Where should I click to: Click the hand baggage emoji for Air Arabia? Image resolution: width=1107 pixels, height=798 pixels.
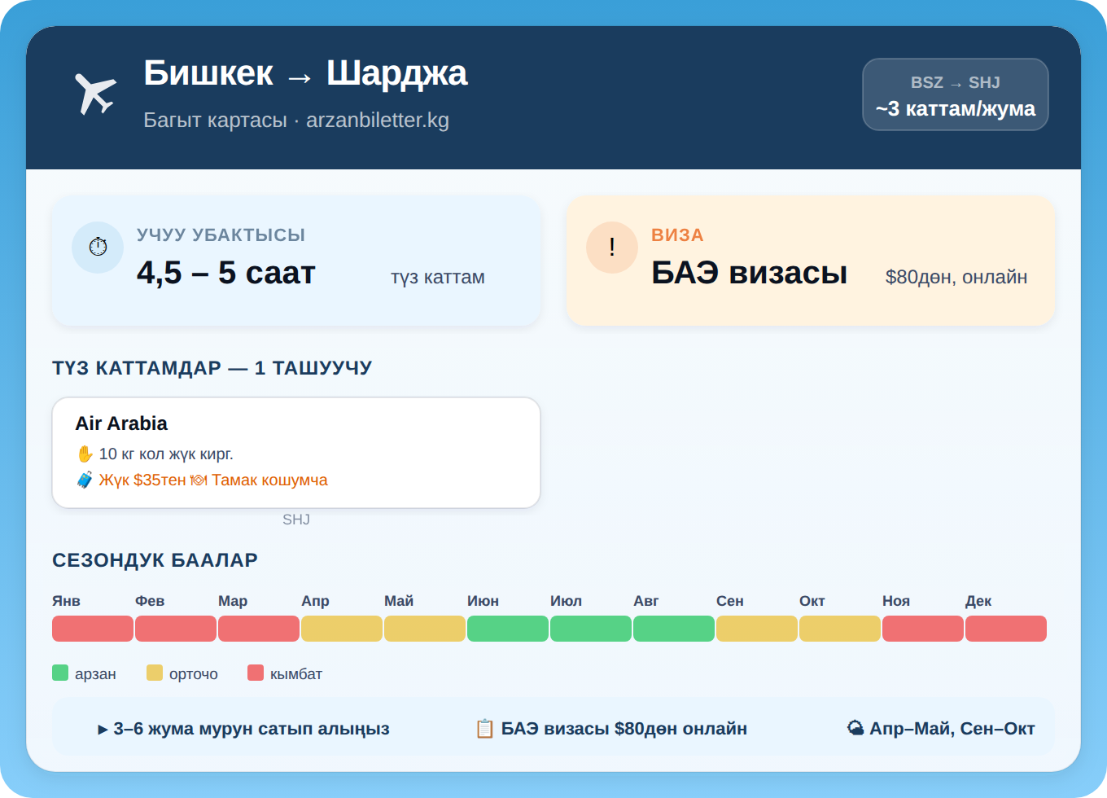(84, 453)
